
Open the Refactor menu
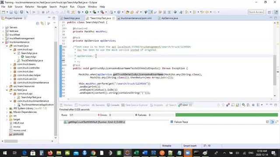(30, 7)
